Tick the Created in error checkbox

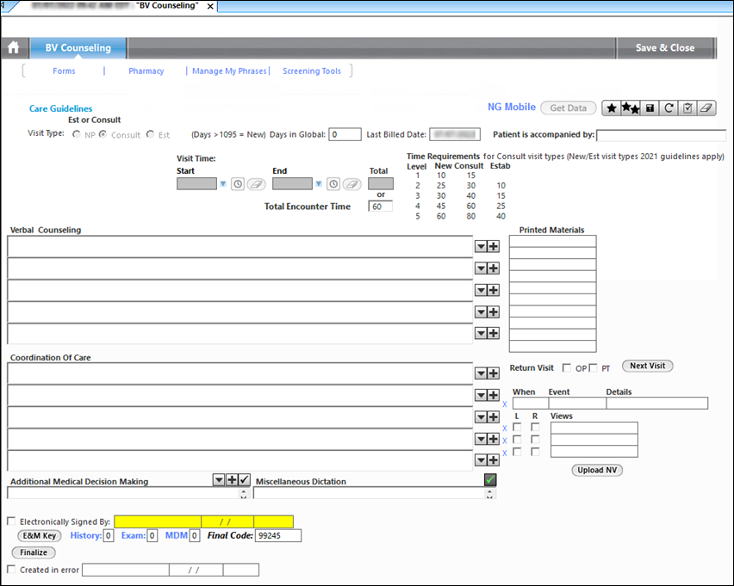12,569
